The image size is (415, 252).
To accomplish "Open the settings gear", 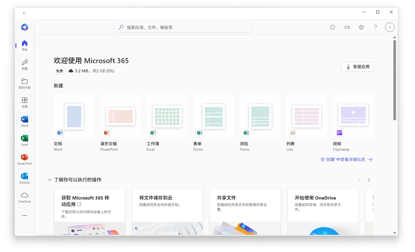I will 361,27.
